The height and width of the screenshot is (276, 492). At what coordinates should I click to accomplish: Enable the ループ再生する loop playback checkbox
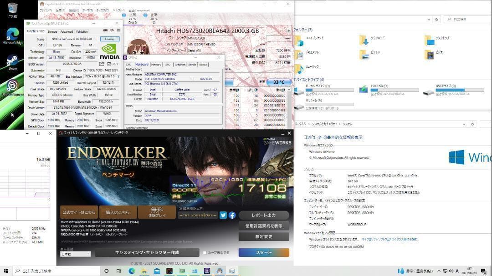pos(205,252)
